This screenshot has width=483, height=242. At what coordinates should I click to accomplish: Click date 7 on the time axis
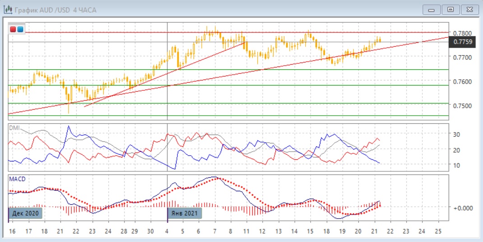pyautogui.click(x=214, y=231)
